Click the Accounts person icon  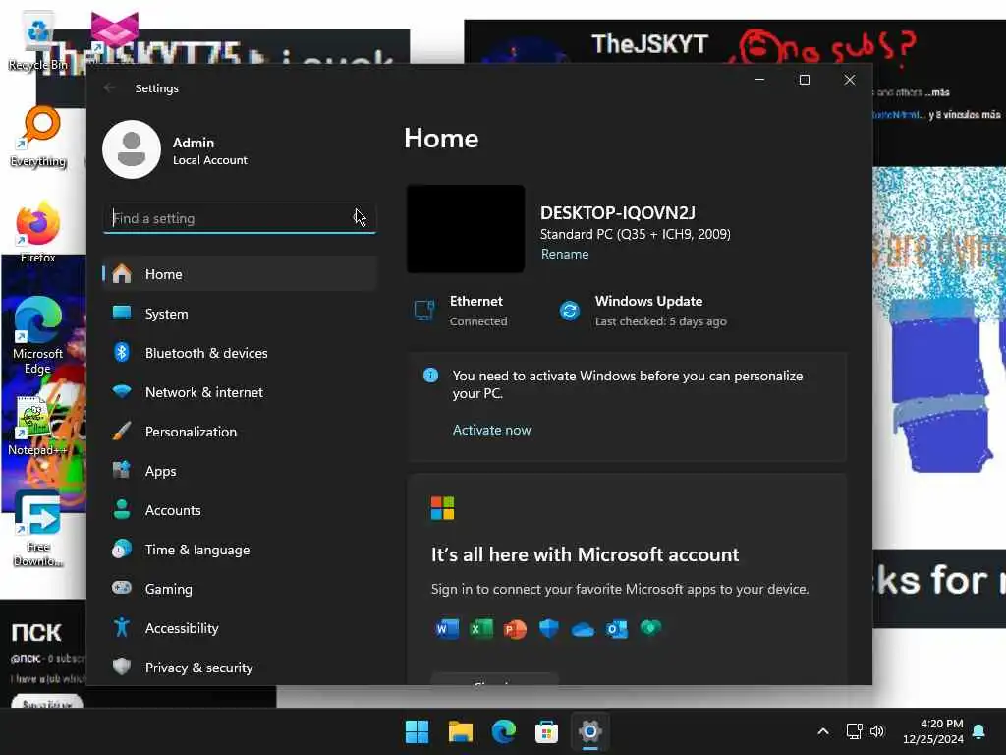pos(121,510)
